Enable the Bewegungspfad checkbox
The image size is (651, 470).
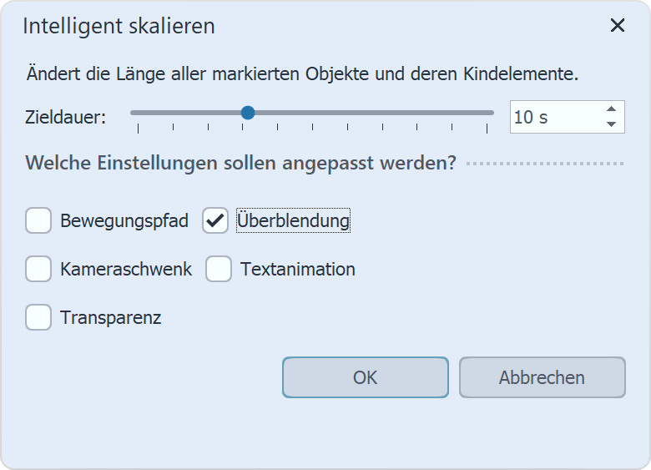pyautogui.click(x=38, y=221)
